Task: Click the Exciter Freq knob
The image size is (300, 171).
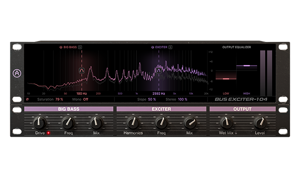Action: pos(161,123)
